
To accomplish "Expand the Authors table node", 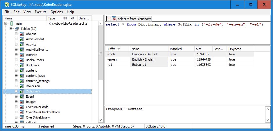I will [16, 54].
